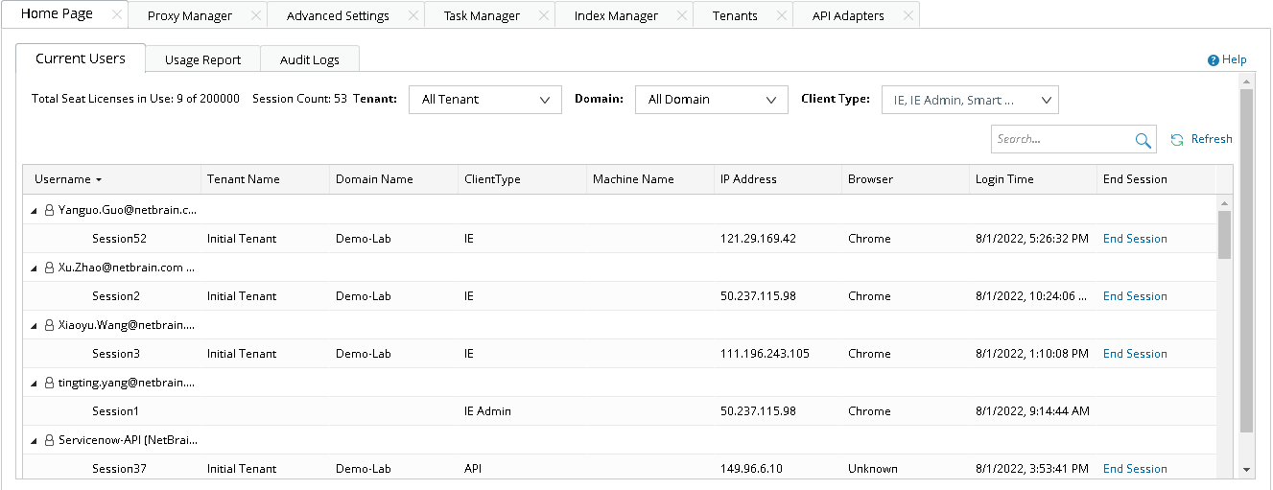Open the Advanced Settings tab

click(x=338, y=16)
